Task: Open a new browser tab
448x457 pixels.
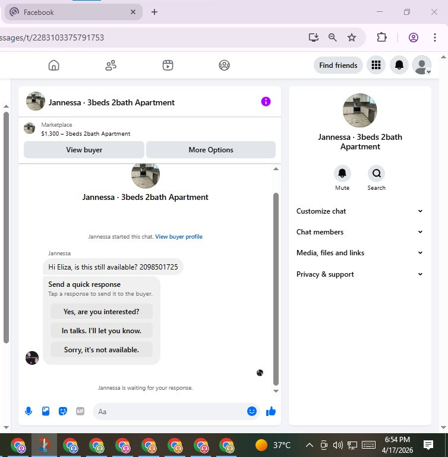Action: (x=154, y=12)
